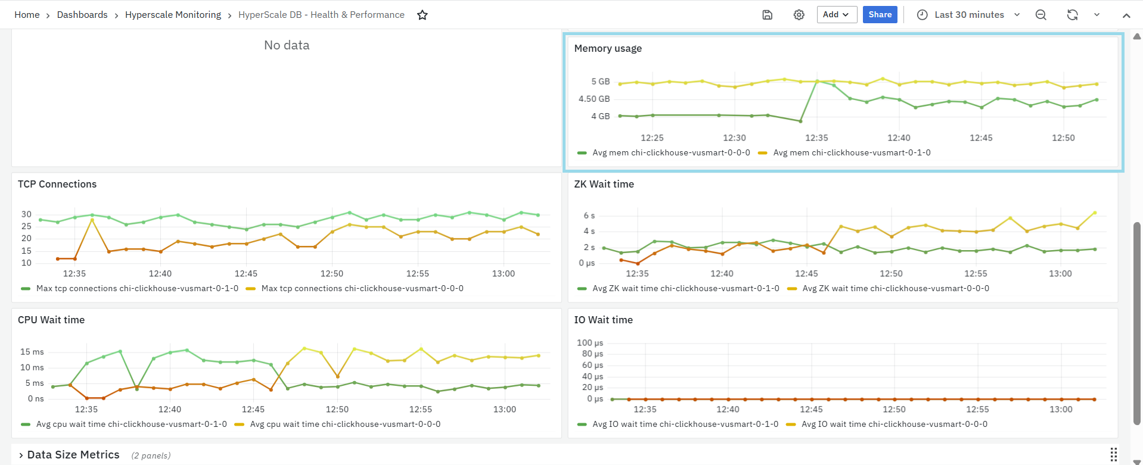The width and height of the screenshot is (1143, 465).
Task: Expand the Data Size Metrics row
Action: click(73, 455)
